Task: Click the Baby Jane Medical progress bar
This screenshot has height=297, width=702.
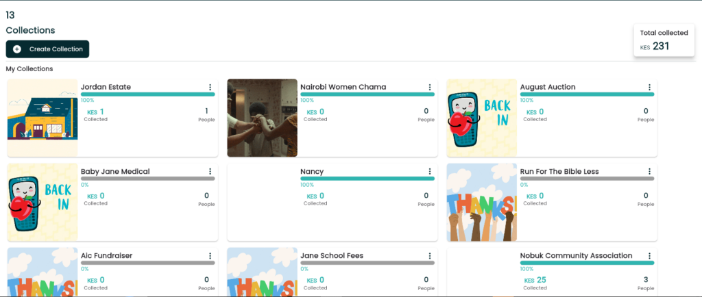Action: pos(148,179)
